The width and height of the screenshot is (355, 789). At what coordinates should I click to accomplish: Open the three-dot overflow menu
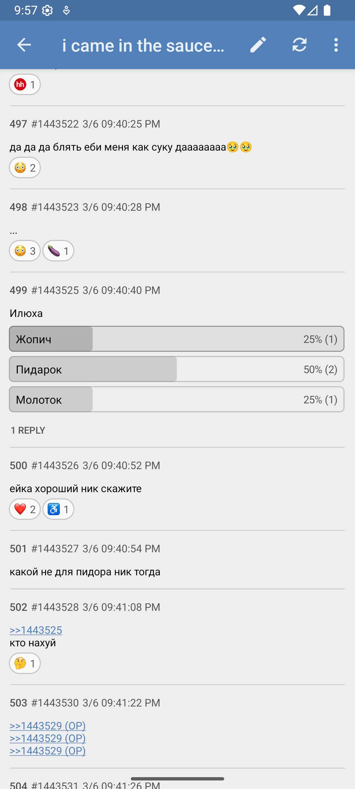[336, 45]
